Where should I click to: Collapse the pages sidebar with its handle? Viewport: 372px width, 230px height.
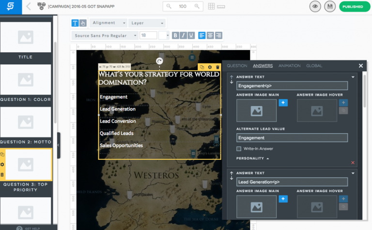[59, 145]
